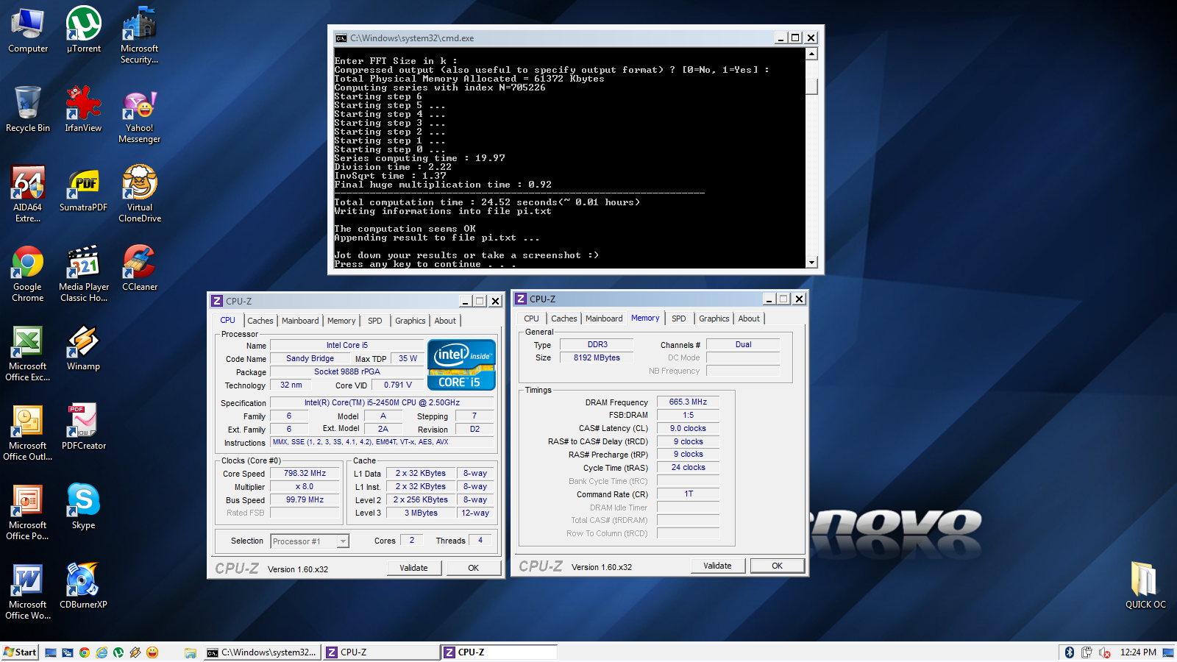This screenshot has height=662, width=1177.
Task: Launch IrfanView from the desktop
Action: (x=84, y=109)
